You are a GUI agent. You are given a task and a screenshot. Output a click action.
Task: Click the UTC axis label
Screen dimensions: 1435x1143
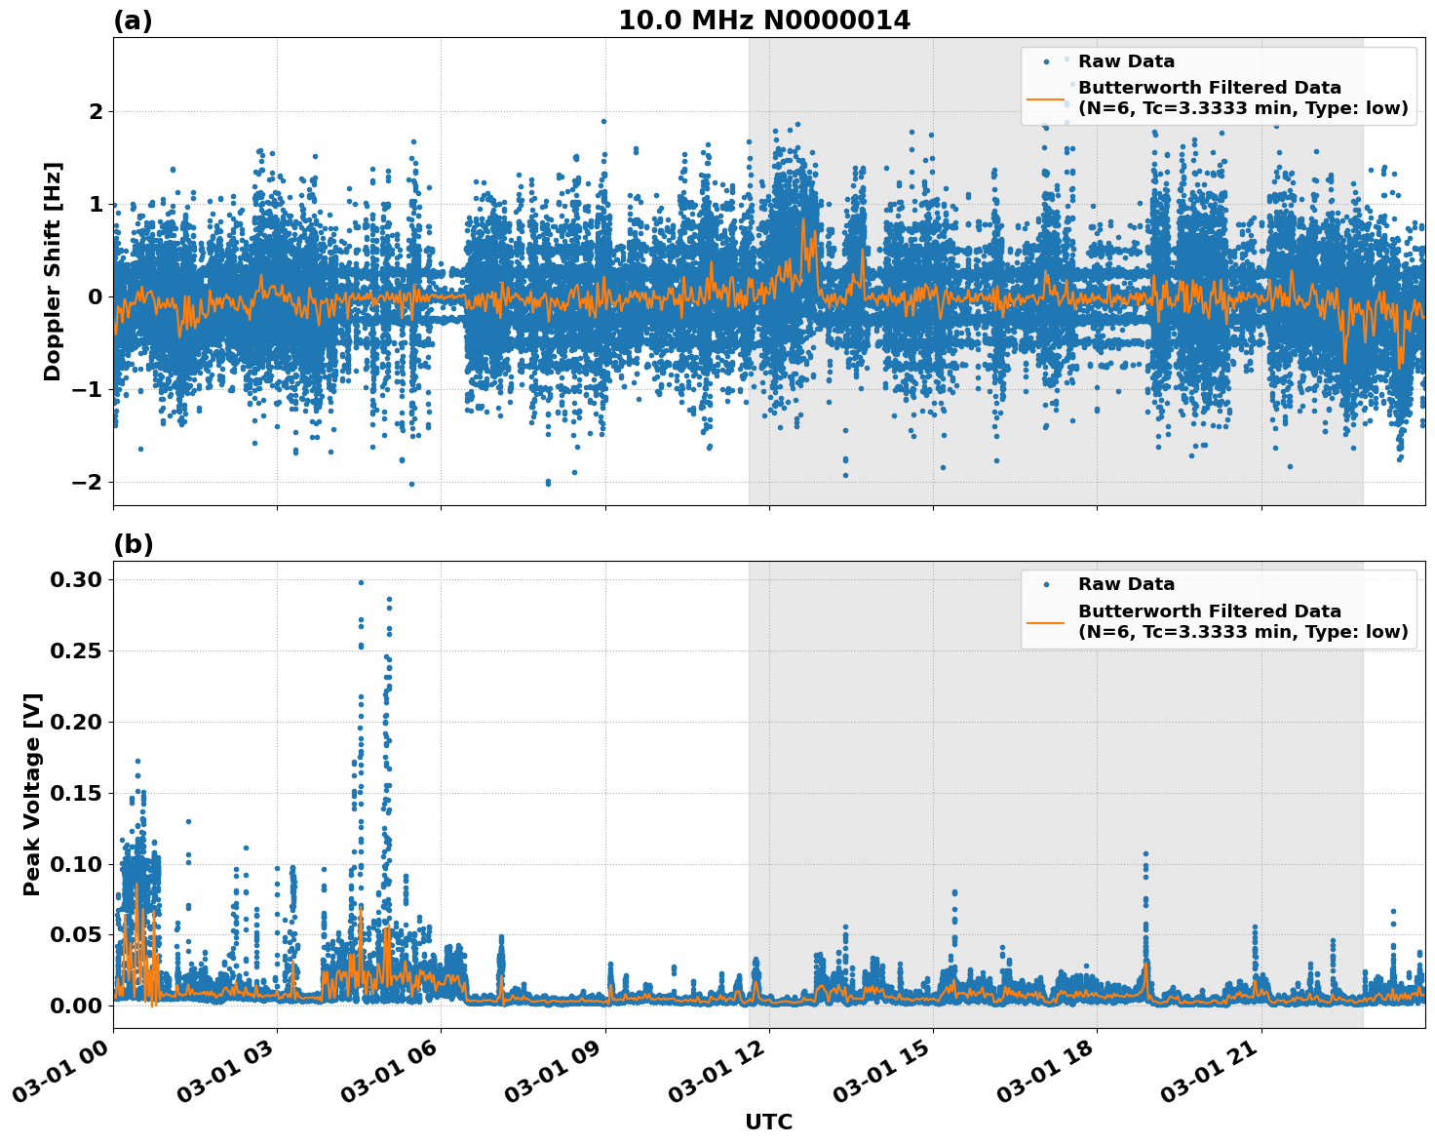tap(768, 1123)
